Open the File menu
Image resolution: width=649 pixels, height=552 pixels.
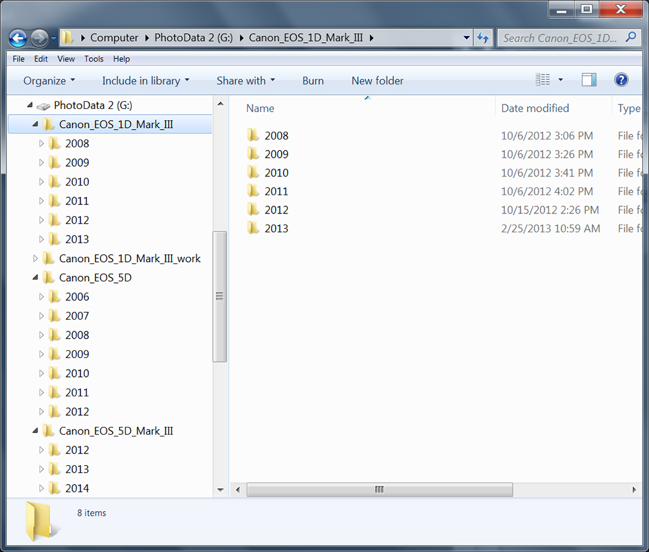click(x=19, y=59)
